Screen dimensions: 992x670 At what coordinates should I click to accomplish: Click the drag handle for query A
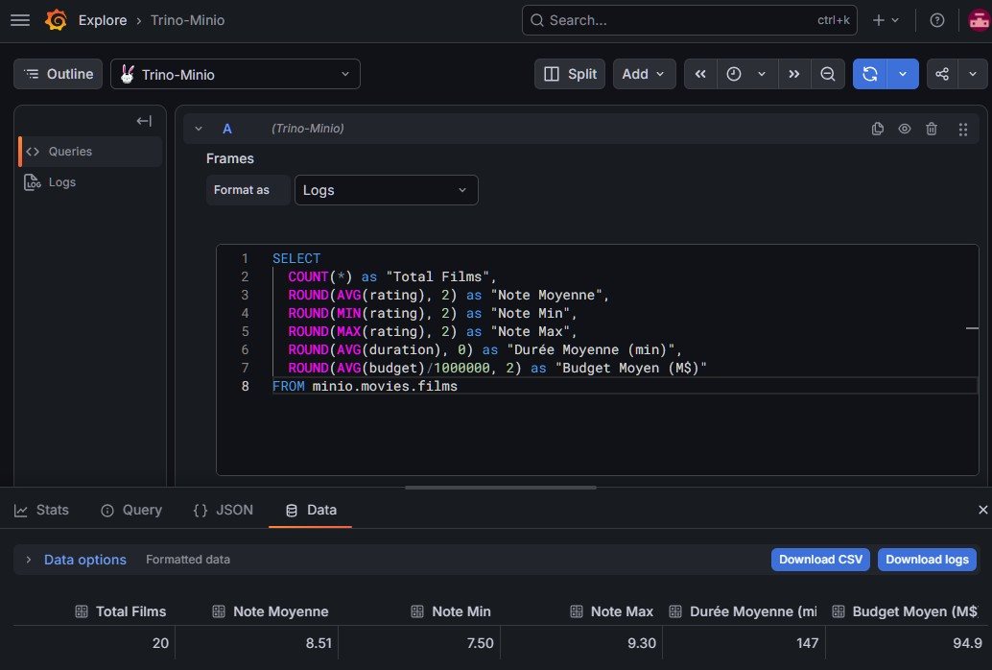point(963,130)
